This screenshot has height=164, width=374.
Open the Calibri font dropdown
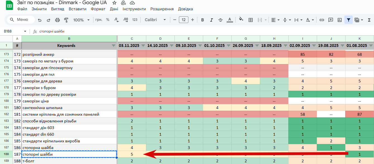[x=155, y=20]
